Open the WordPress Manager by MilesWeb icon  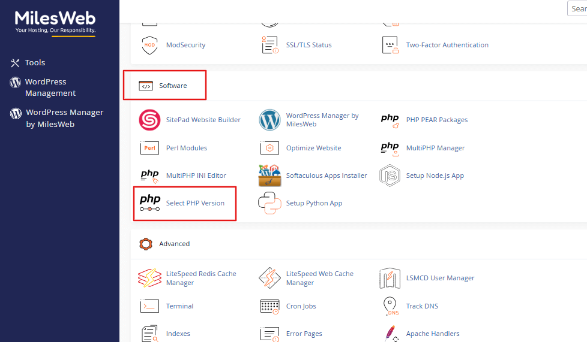click(x=270, y=120)
